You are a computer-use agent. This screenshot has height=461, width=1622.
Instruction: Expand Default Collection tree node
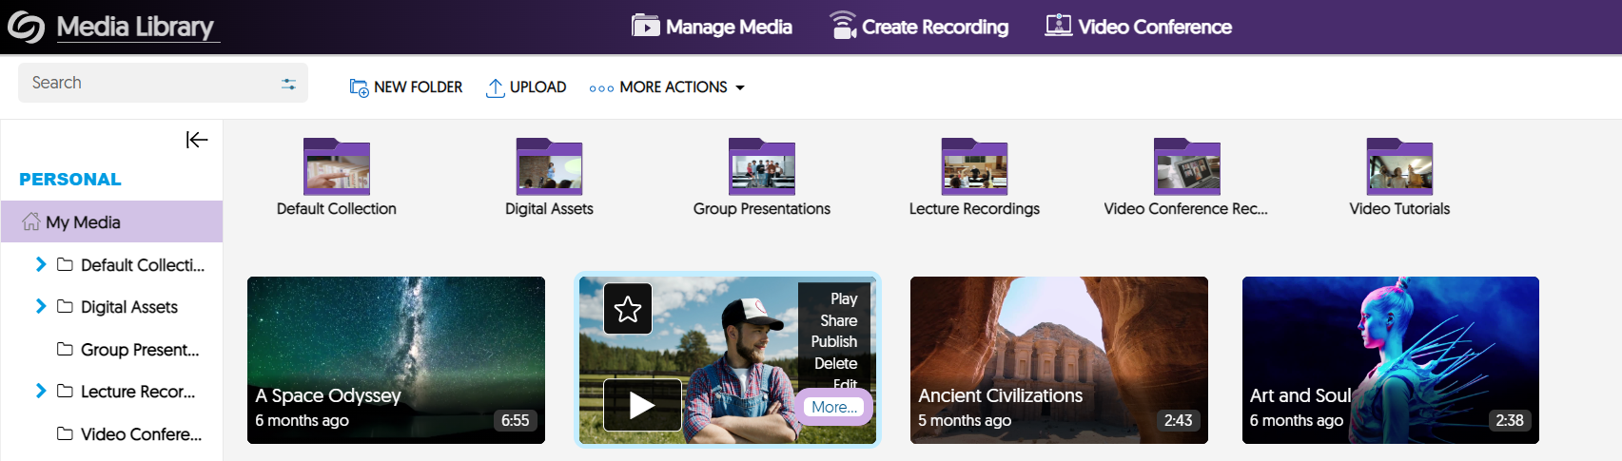41,264
